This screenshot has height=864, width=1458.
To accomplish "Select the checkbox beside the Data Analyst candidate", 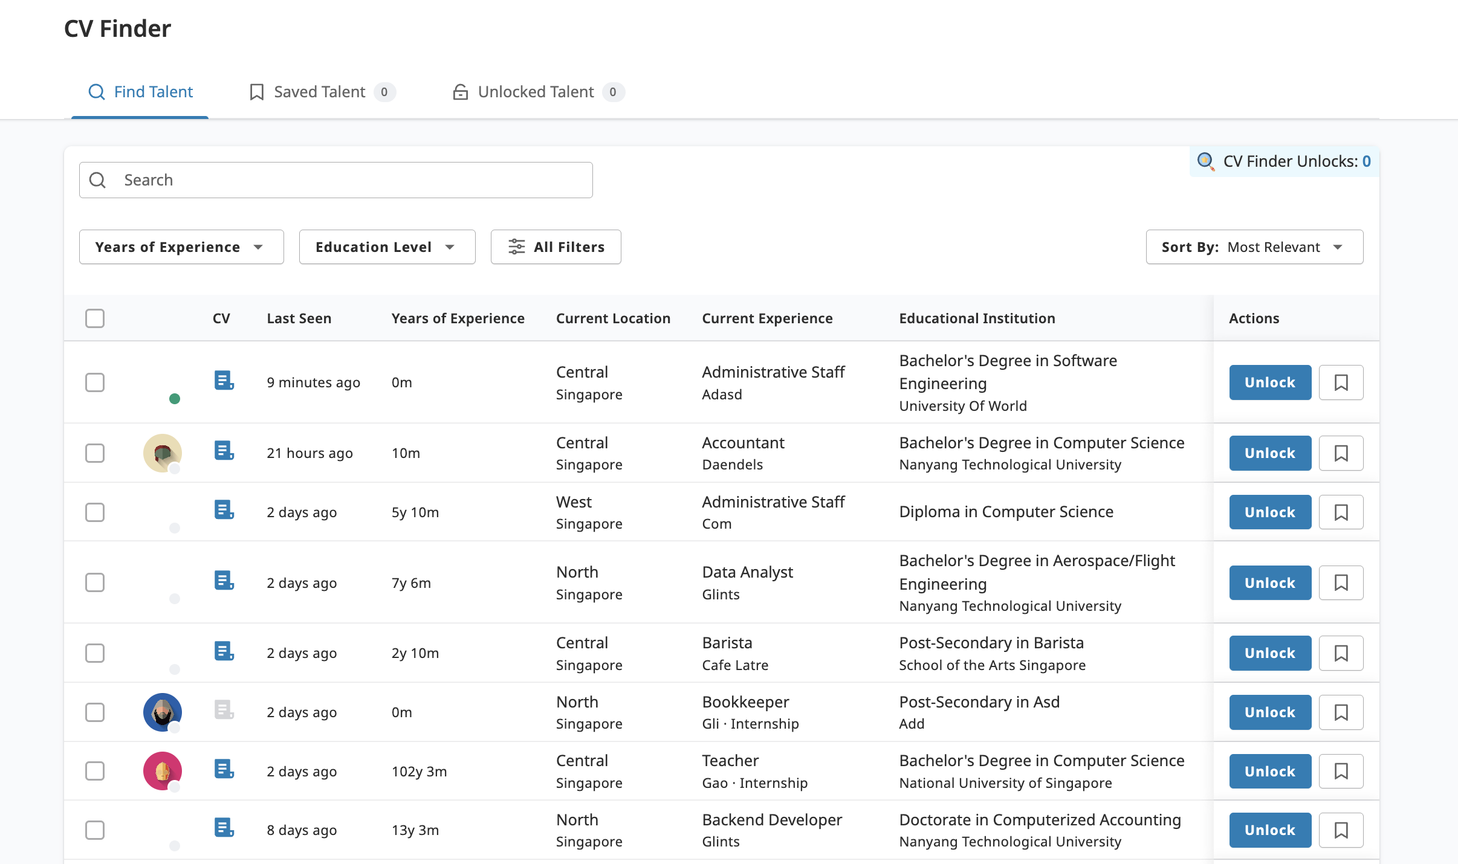I will (x=95, y=582).
